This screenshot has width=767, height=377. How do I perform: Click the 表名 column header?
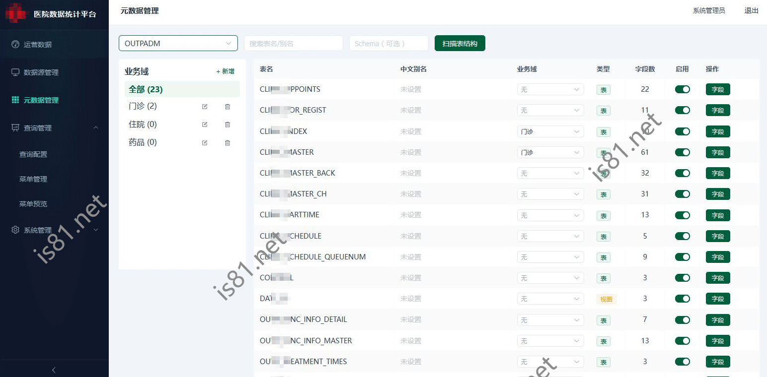[267, 69]
